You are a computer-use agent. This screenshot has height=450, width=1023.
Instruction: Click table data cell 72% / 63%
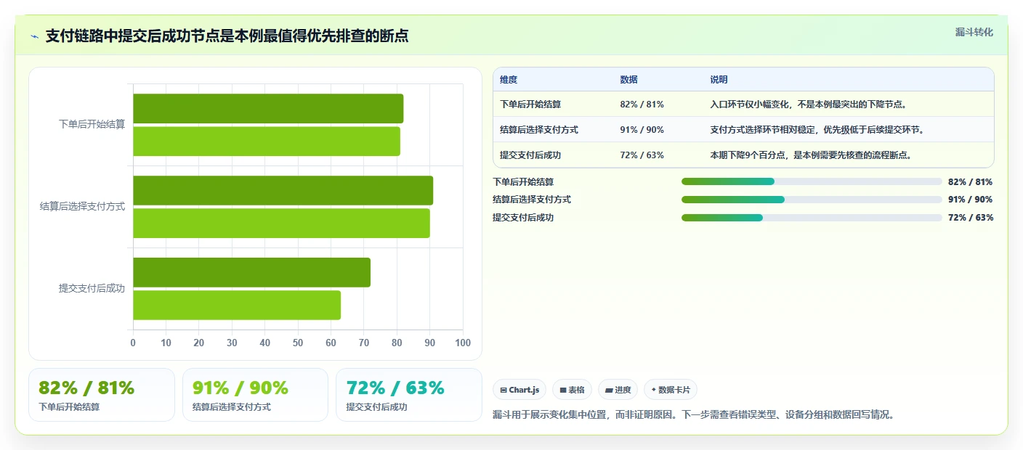point(642,155)
